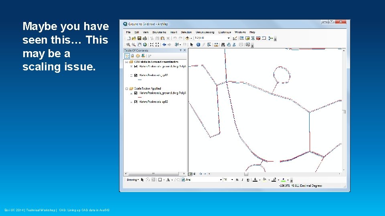Open the Customize menu
Screen dimensions: 385x216
225,32
